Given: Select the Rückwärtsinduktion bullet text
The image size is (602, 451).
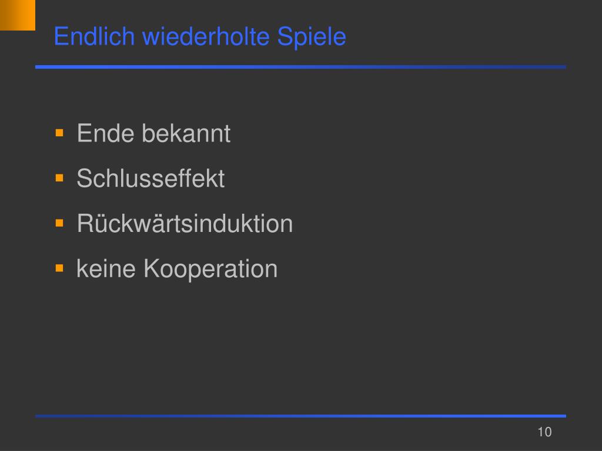Looking at the screenshot, I should click(185, 223).
